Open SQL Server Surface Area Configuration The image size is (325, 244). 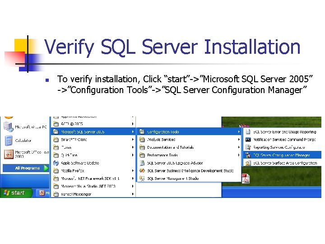[282, 163]
